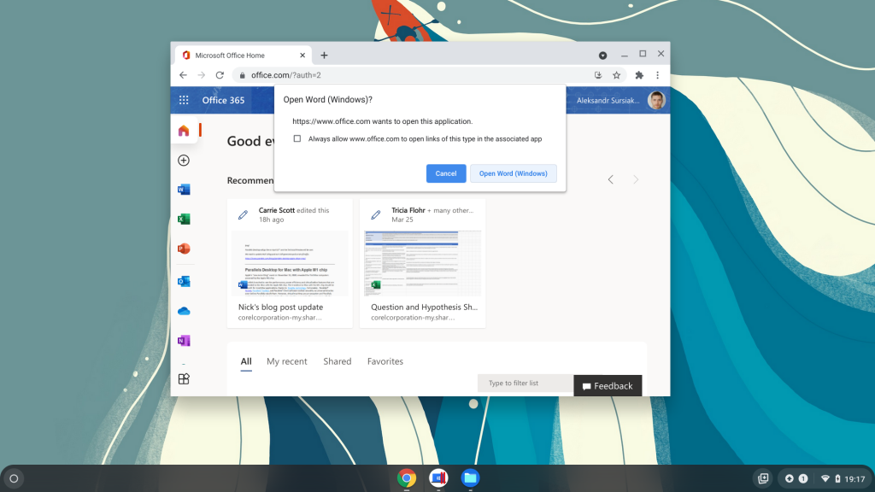
Task: Open OneDrive from the Office sidebar
Action: pyautogui.click(x=184, y=311)
